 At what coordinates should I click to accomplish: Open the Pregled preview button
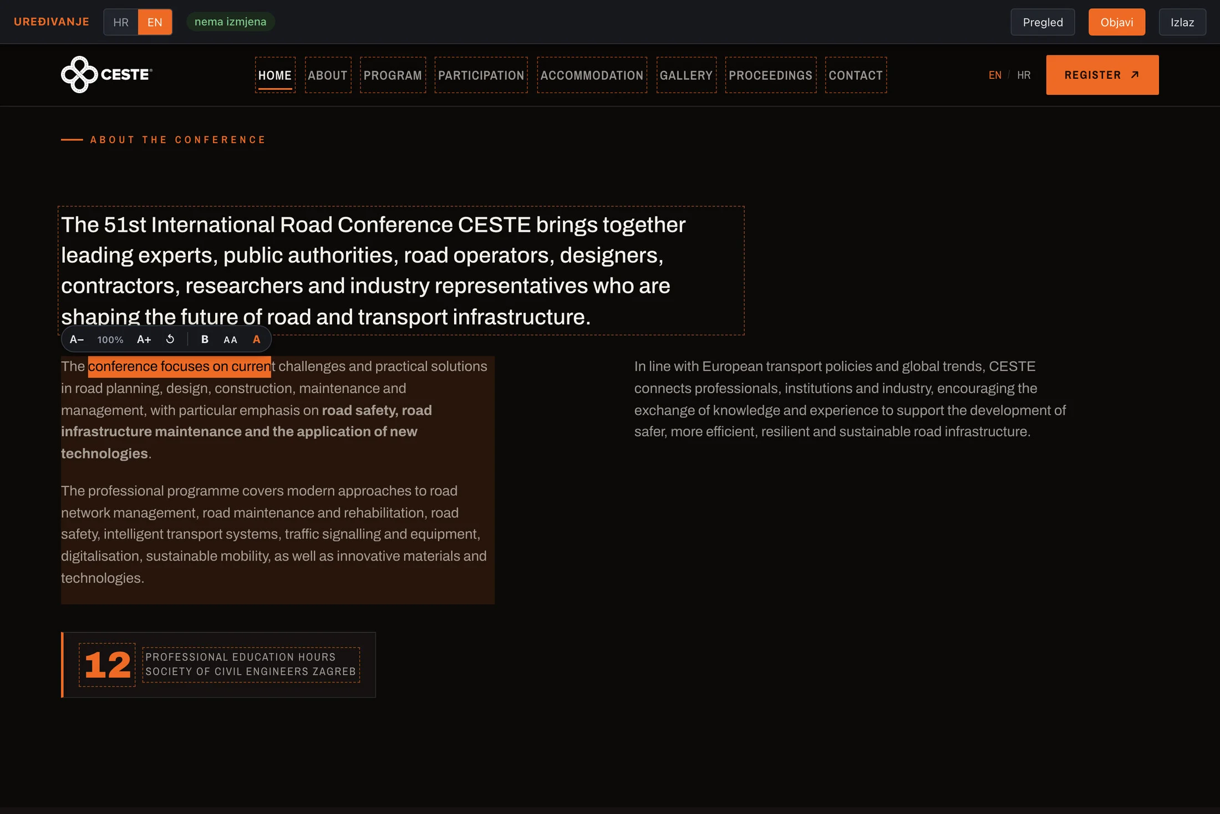pos(1043,22)
